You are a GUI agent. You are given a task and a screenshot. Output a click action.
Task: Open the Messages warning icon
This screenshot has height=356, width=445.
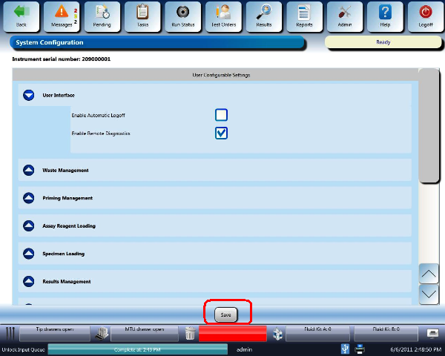61,14
